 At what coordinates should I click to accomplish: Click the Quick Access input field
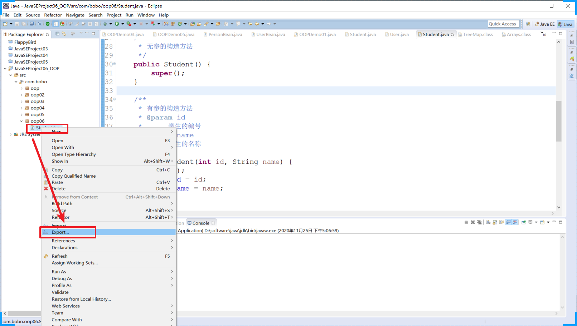504,24
